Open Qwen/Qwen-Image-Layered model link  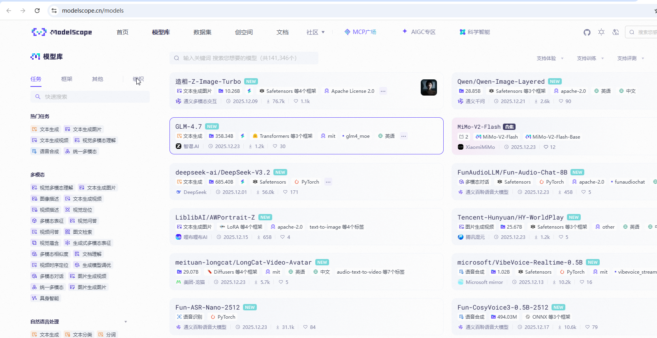pos(501,81)
